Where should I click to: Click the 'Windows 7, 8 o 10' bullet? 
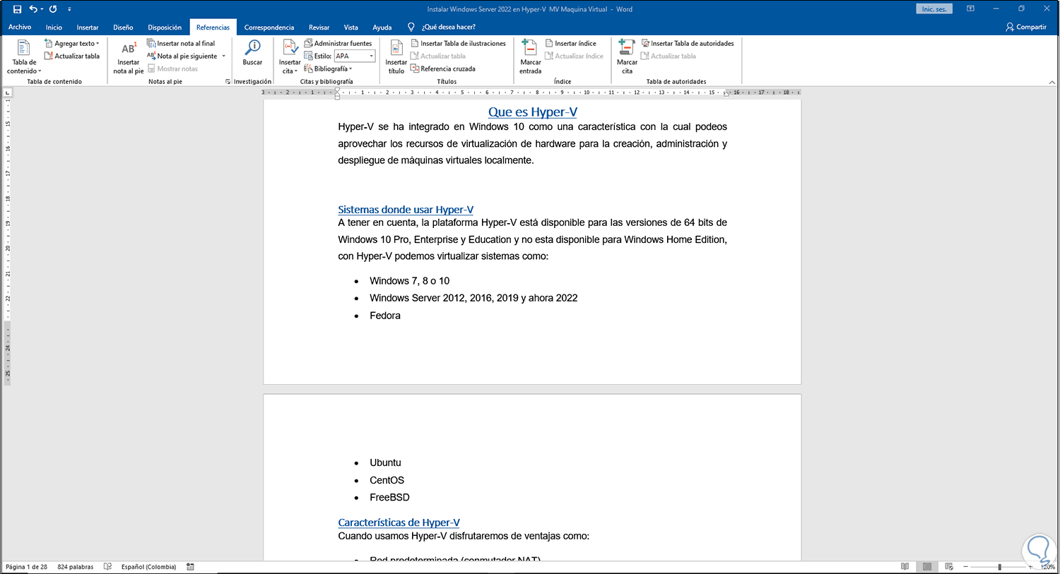410,281
